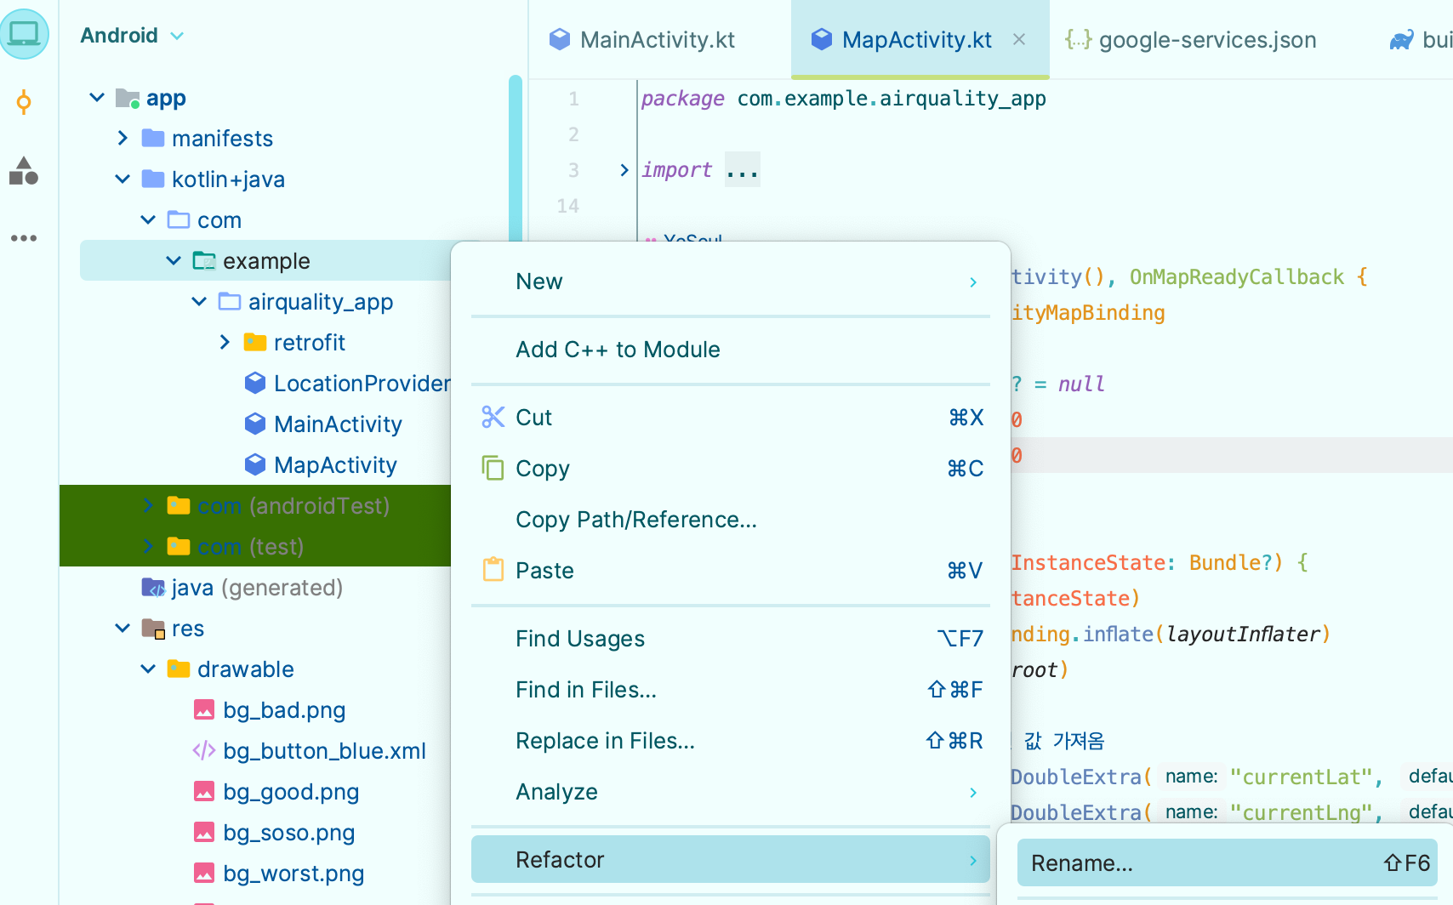This screenshot has height=905, width=1453.
Task: Collapse the kotlin+java folder
Action: (x=123, y=179)
